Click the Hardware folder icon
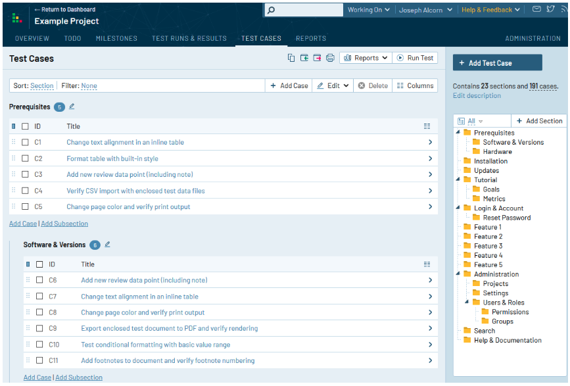This screenshot has height=386, width=570. [476, 151]
